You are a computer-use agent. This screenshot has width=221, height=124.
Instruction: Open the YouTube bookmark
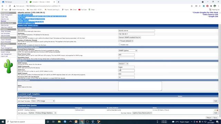click(x=83, y=10)
